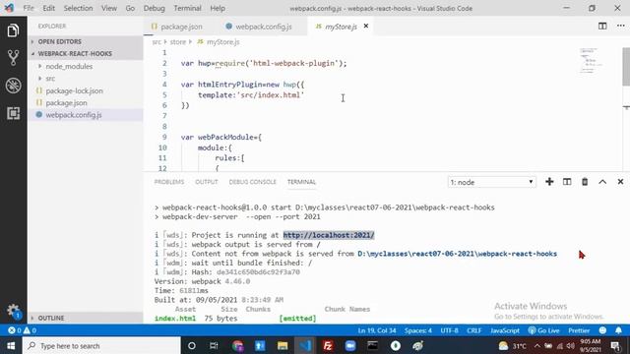Open File Explorer from taskbar

(x=283, y=345)
